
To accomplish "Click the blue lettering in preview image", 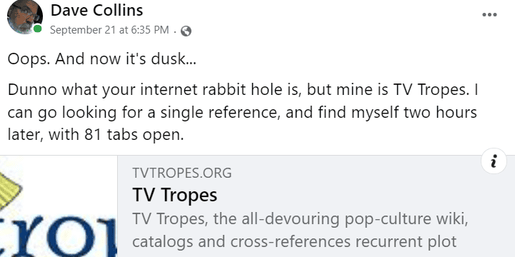I will pos(59,236).
